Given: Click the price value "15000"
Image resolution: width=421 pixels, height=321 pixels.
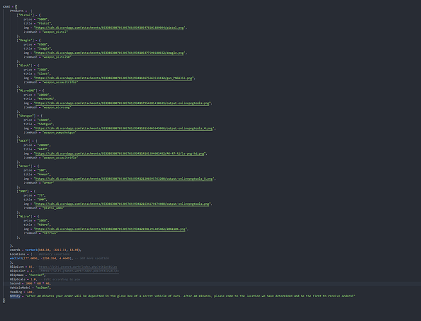Looking at the screenshot, I should (x=43, y=120).
